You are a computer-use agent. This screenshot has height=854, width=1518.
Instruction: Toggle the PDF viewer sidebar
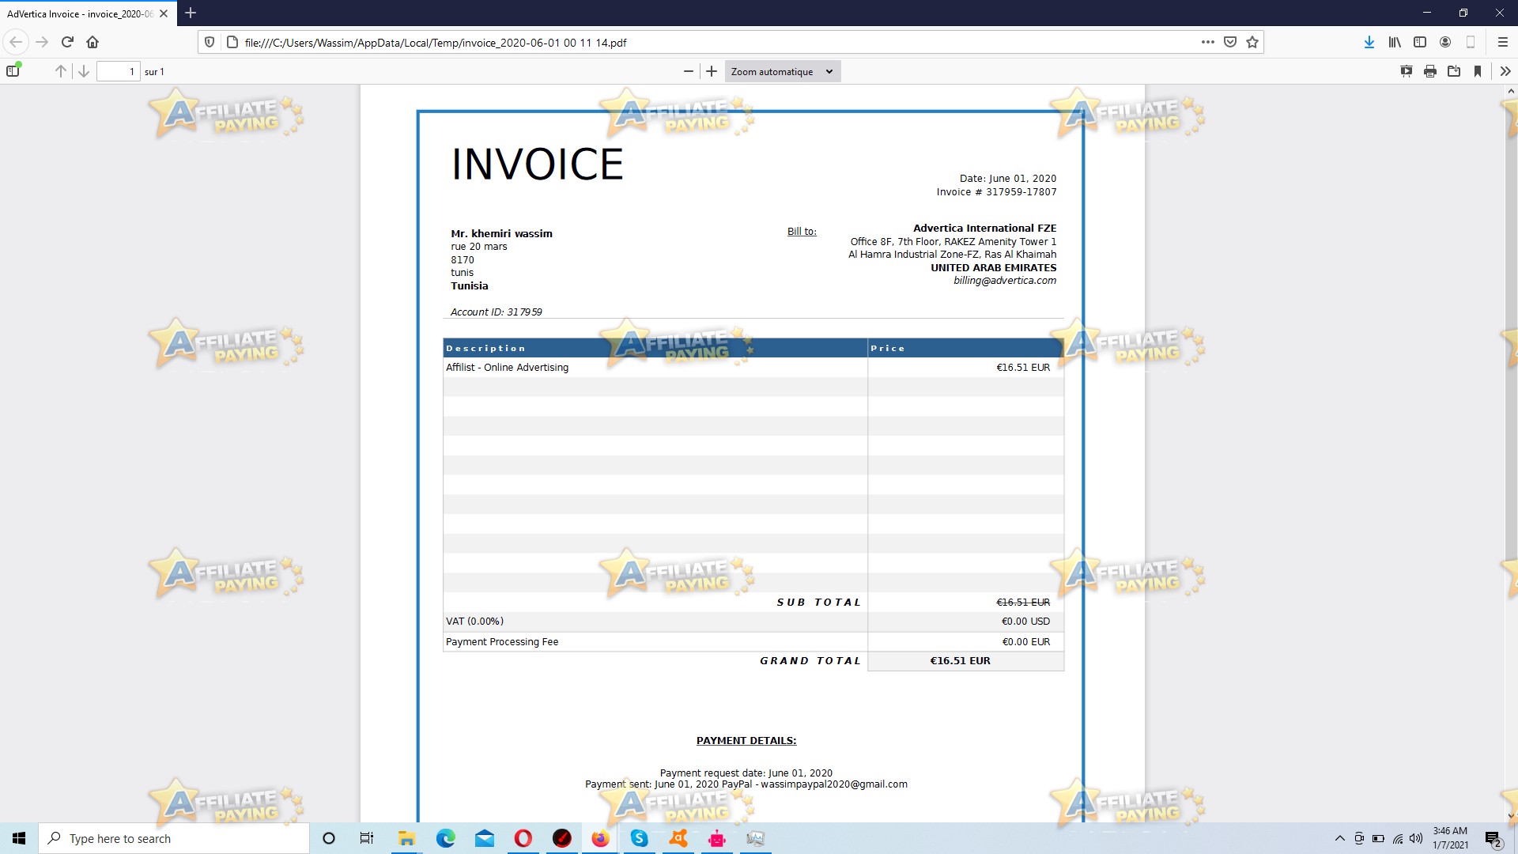pyautogui.click(x=13, y=71)
